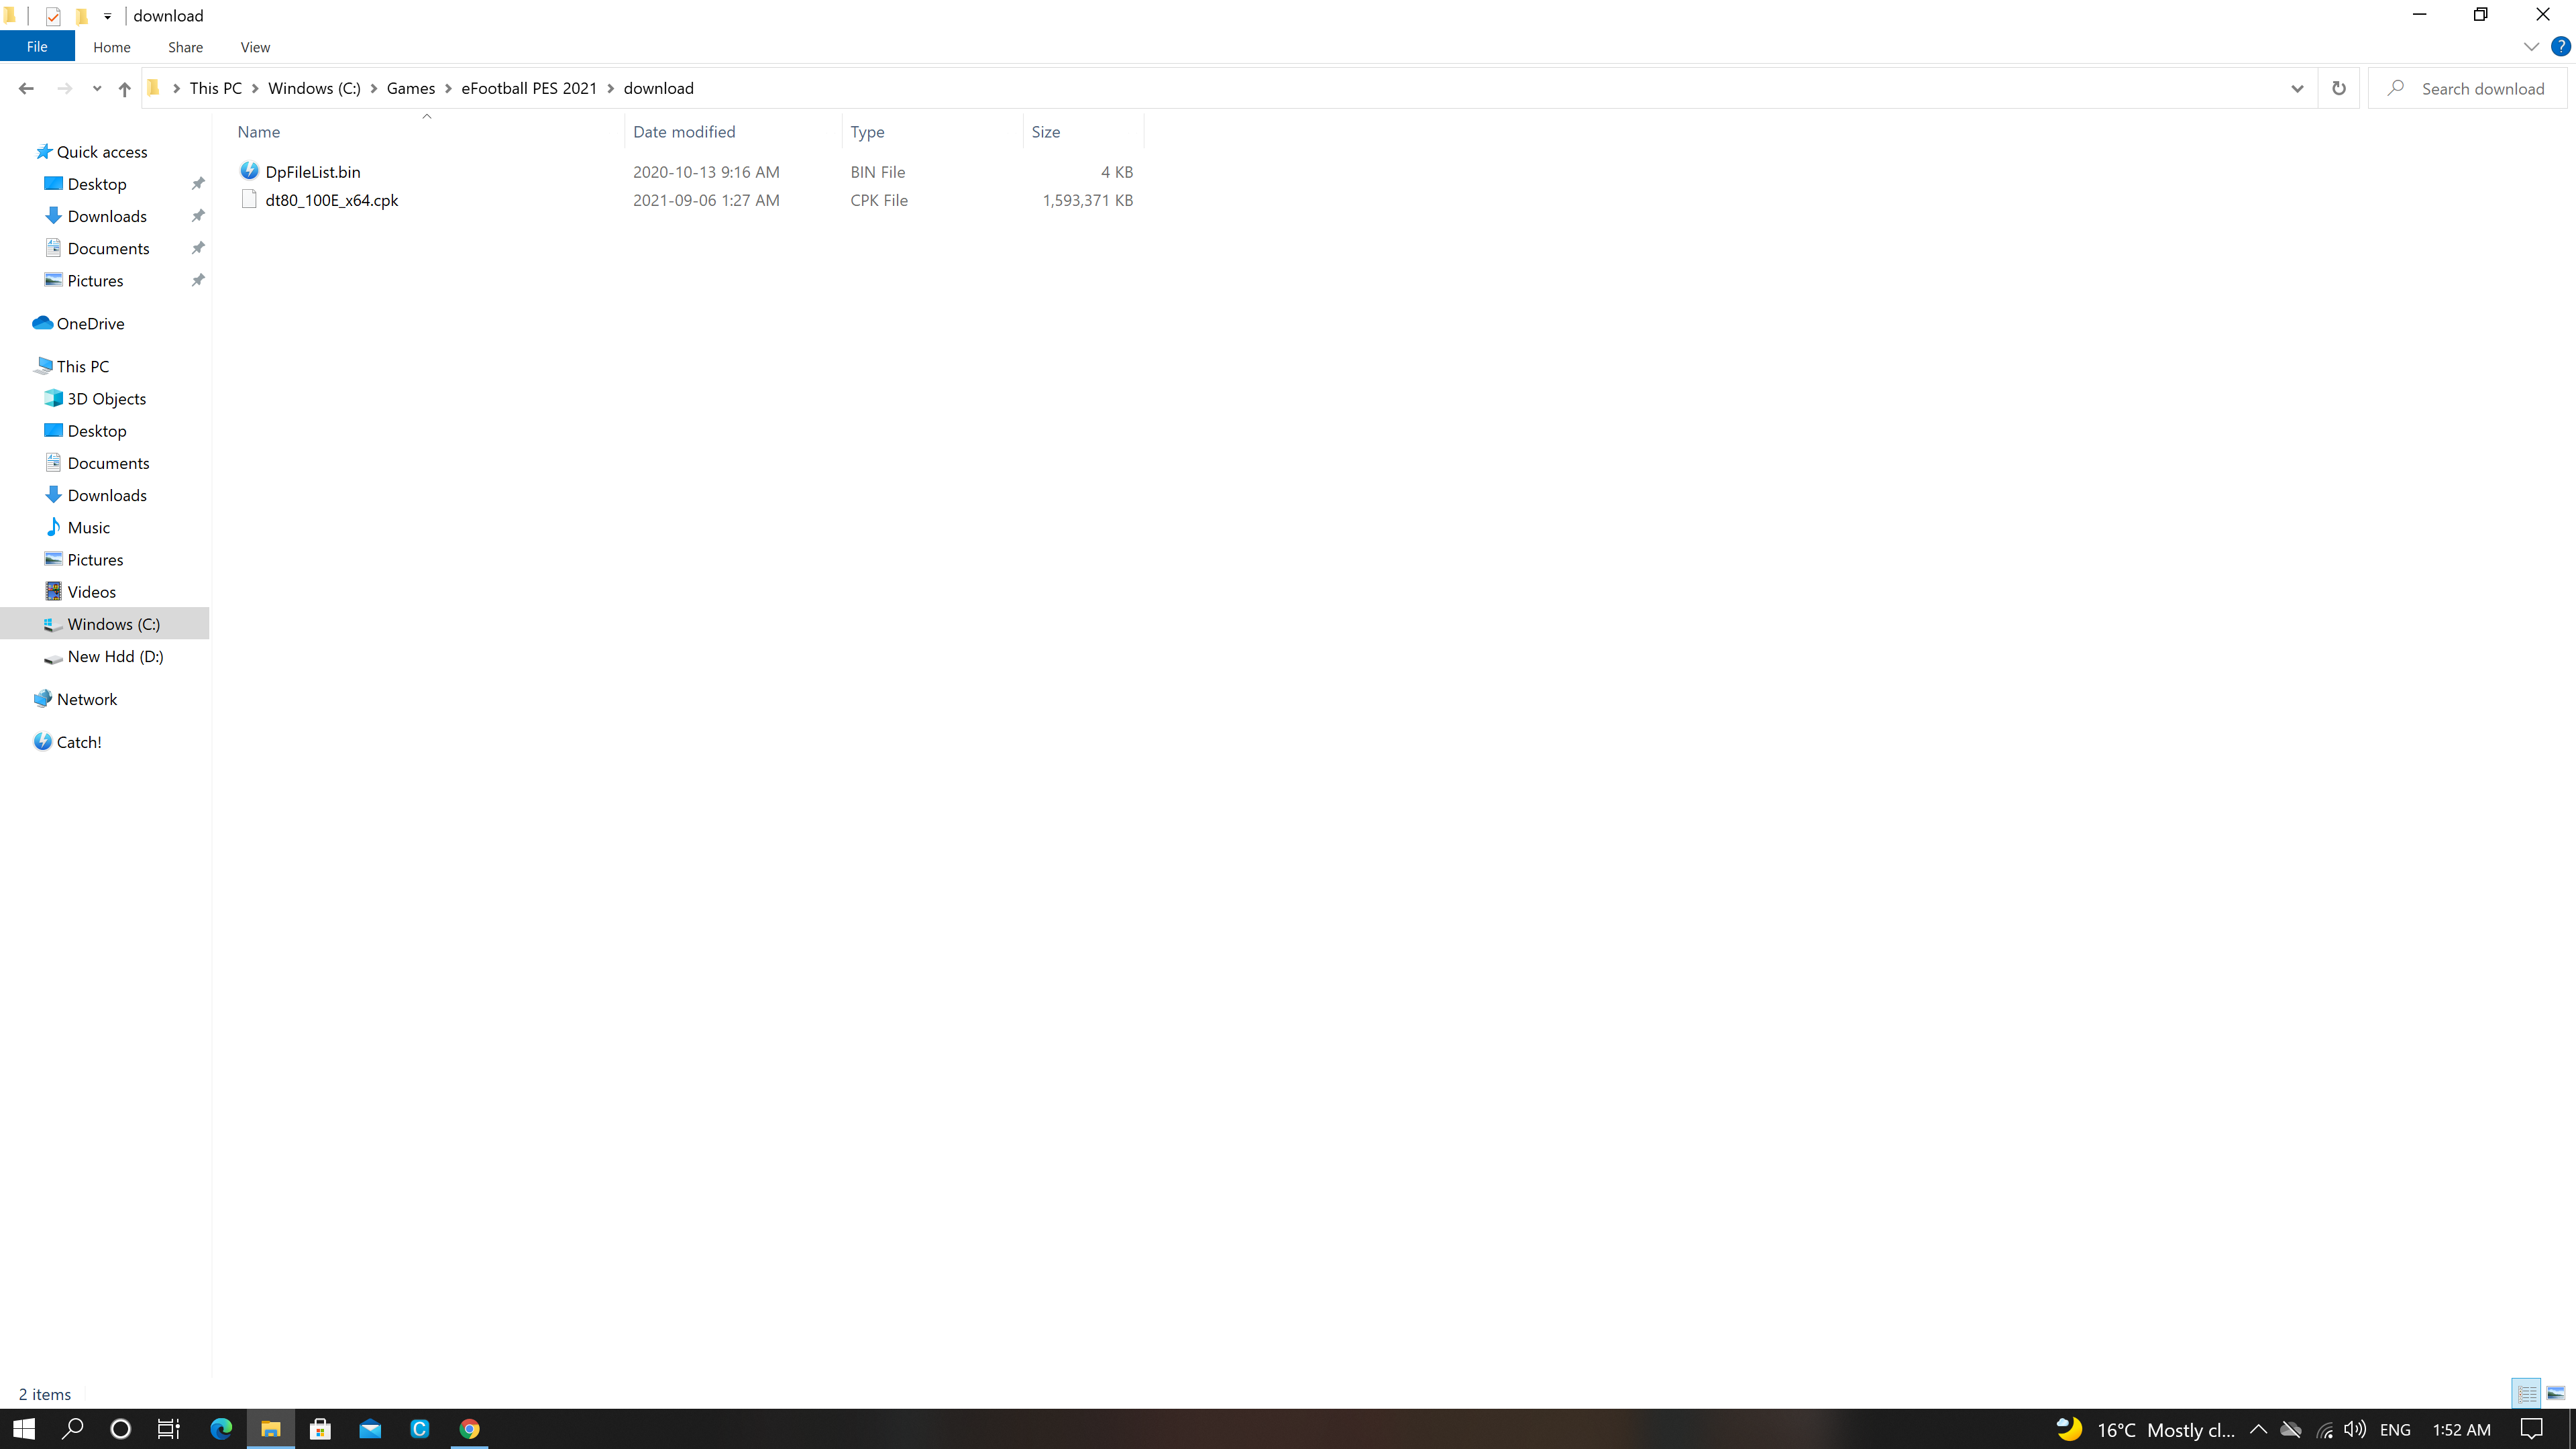Image resolution: width=2576 pixels, height=1449 pixels.
Task: Select the dt80_100E_x64.cpk file
Action: [332, 200]
